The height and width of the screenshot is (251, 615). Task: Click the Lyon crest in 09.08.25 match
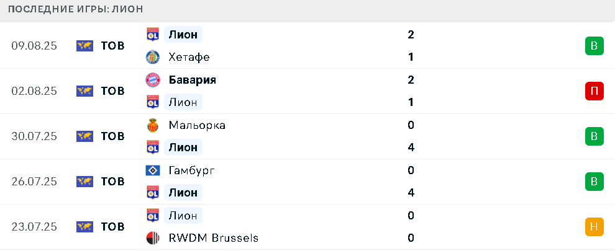(x=153, y=35)
